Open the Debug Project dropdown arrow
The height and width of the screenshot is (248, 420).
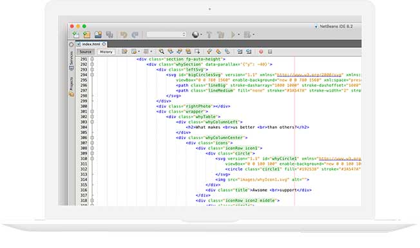253,35
